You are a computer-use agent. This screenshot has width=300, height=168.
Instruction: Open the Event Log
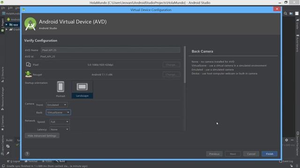(286, 161)
